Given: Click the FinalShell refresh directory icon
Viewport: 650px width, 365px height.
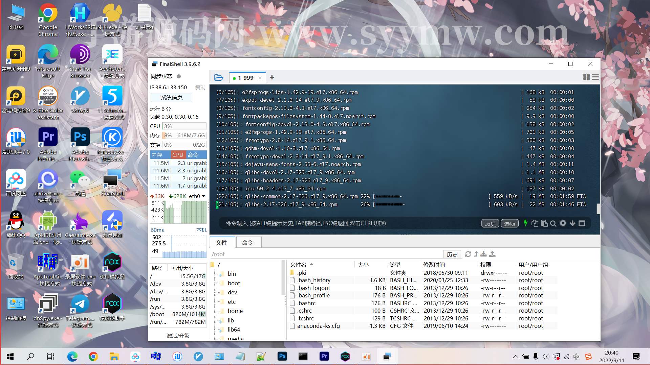Looking at the screenshot, I should tap(468, 254).
